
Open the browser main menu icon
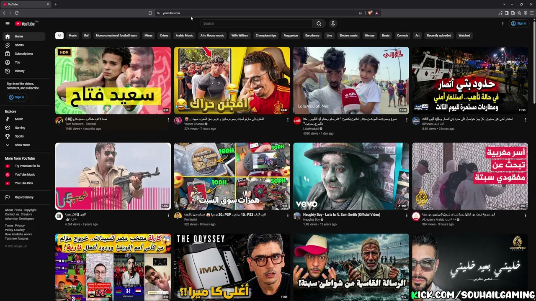coord(532,13)
